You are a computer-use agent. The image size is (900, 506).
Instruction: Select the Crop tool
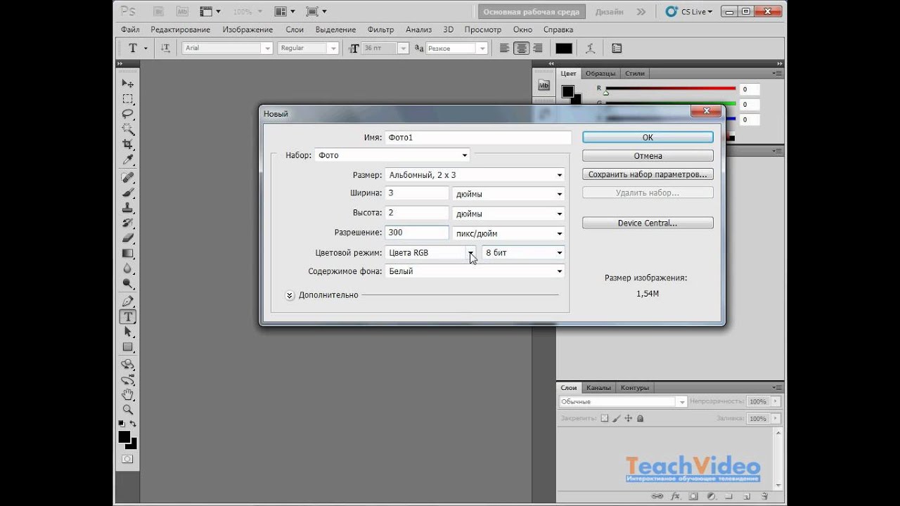tap(127, 144)
